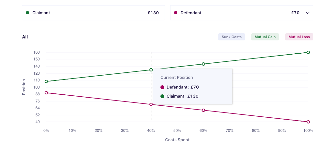
Task: Select the Claimant card
Action: coord(93,13)
